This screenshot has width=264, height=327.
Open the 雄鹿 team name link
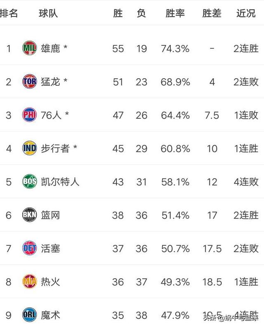[x=50, y=48]
